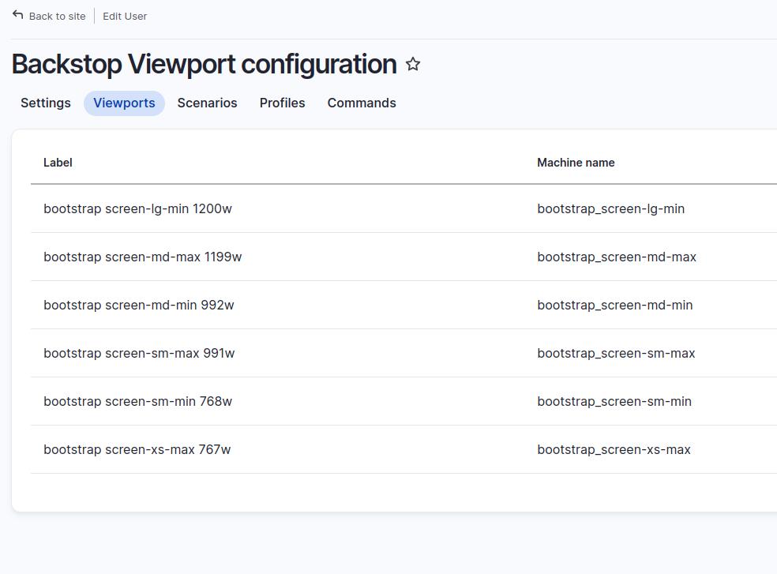Click the Machine name column header
777x574 pixels.
pos(576,163)
